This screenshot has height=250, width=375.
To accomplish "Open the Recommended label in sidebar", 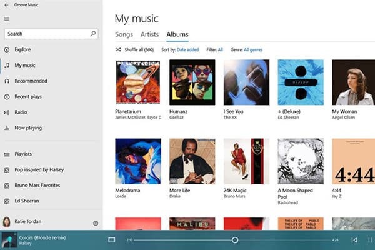I will [x=31, y=81].
